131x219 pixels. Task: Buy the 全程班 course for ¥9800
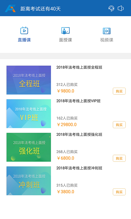[x=119, y=91]
